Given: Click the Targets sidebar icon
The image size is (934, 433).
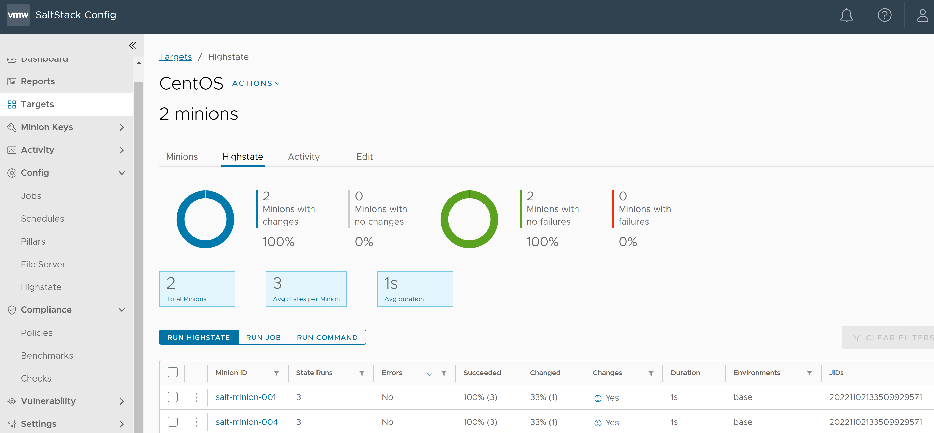Looking at the screenshot, I should click(12, 104).
